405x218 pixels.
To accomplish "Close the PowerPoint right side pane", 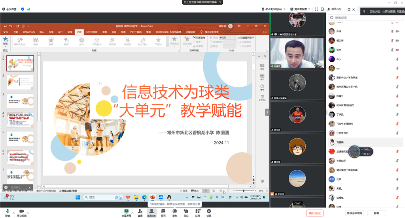I will point(265,56).
